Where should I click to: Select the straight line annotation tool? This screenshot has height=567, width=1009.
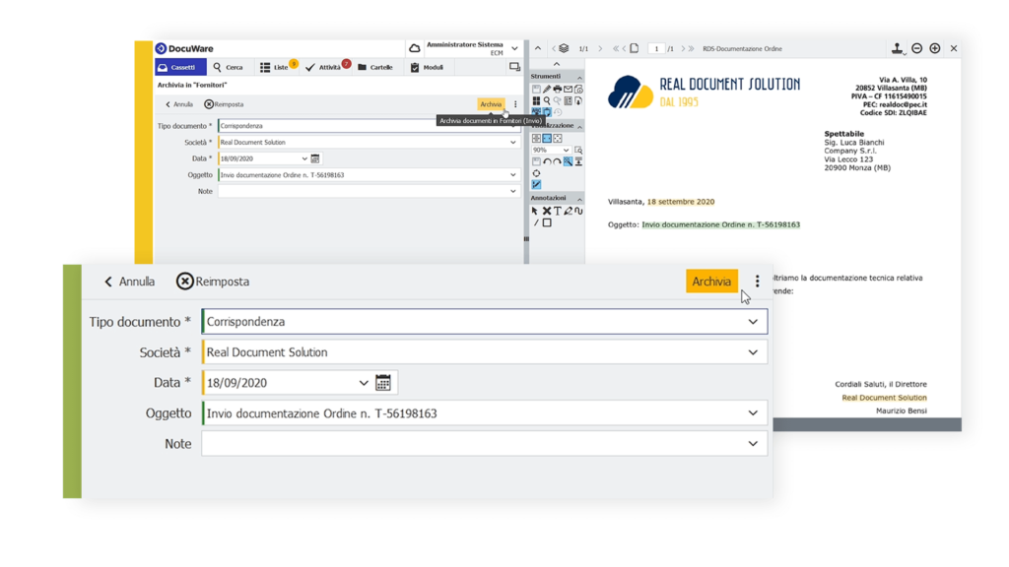pyautogui.click(x=535, y=222)
